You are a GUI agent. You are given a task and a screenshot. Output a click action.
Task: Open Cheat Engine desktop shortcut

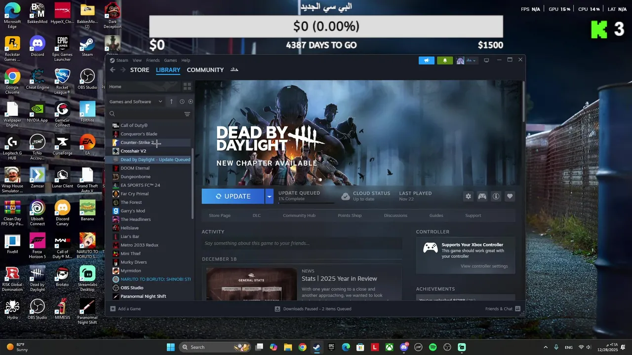pos(37,79)
